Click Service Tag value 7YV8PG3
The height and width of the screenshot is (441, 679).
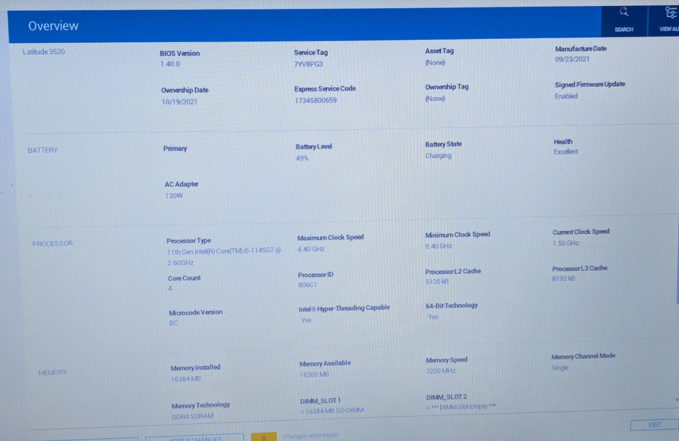pos(309,64)
